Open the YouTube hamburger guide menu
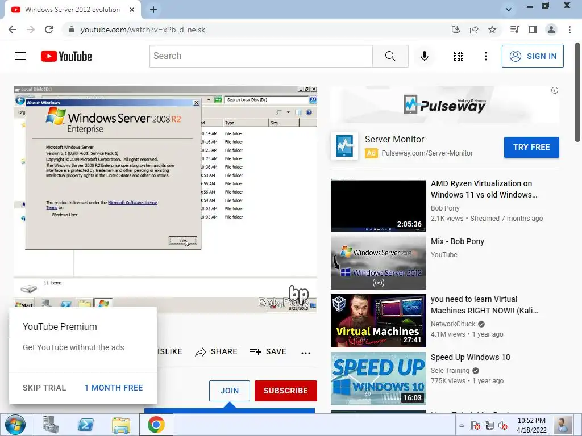The height and width of the screenshot is (436, 582). 20,56
